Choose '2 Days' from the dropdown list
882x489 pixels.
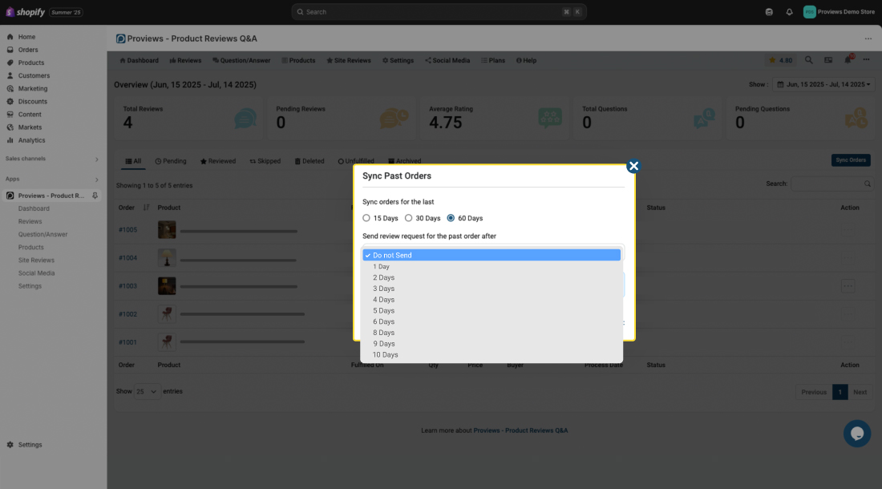[491, 277]
